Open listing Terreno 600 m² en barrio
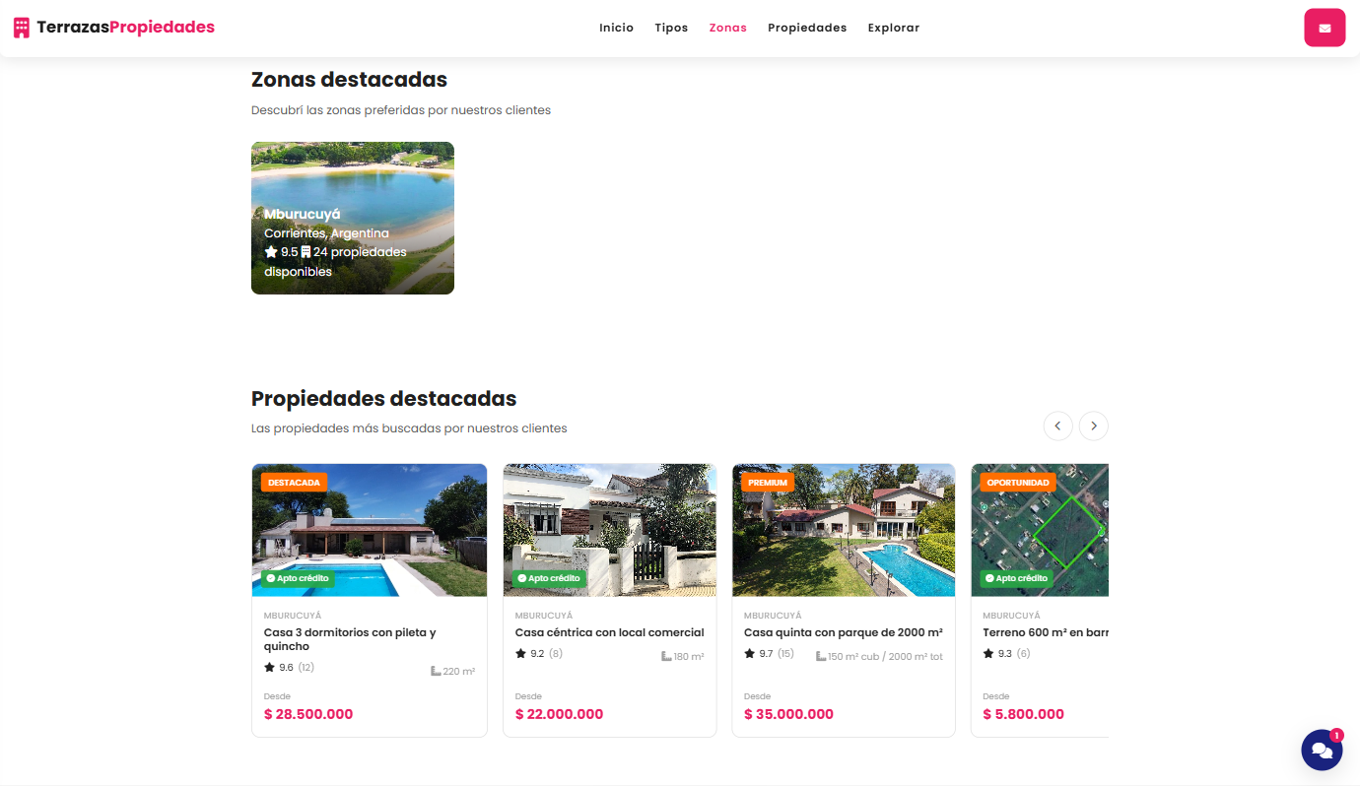The image size is (1360, 786). pos(1046,632)
